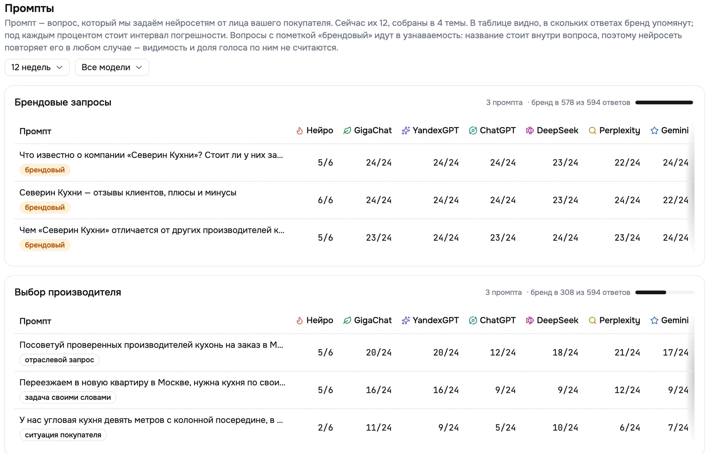713x454 pixels.
Task: Click the Perplexity search icon in Брендовые запросы table
Action: [x=592, y=131]
